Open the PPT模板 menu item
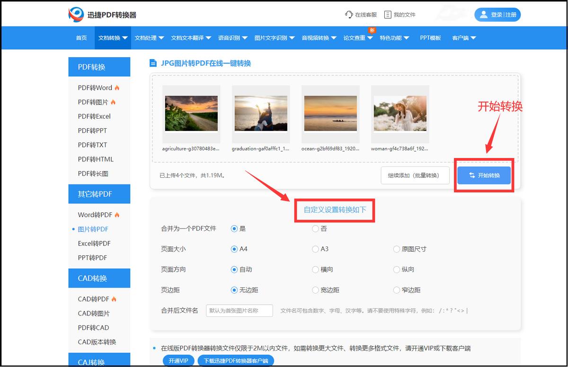This screenshot has height=367, width=568. [431, 38]
